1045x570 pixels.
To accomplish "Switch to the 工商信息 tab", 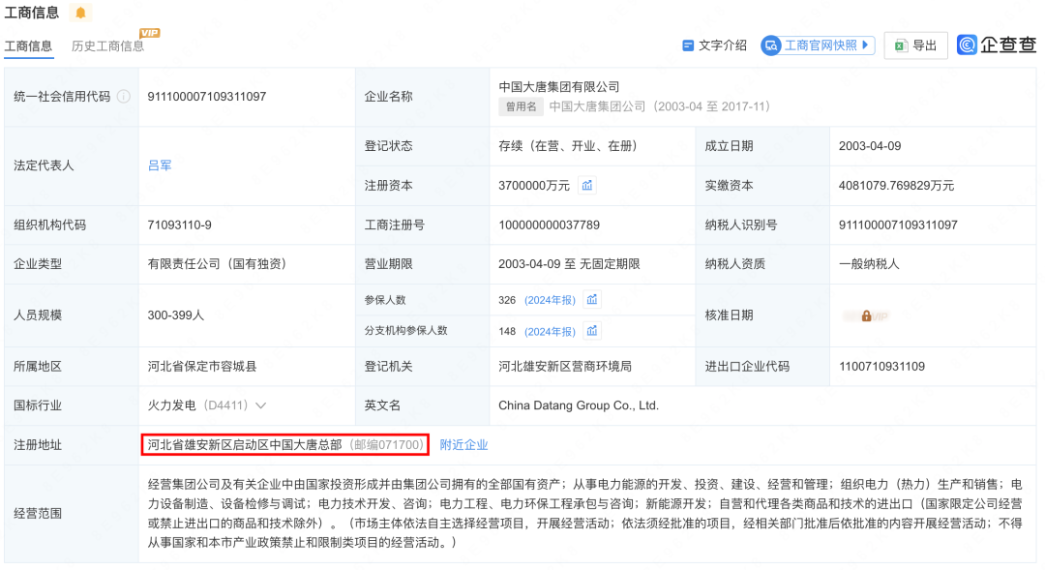I will [x=28, y=46].
